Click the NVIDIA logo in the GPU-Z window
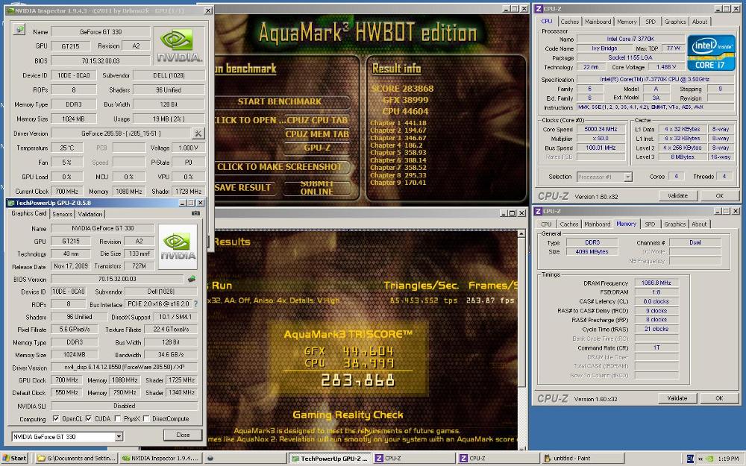The image size is (746, 466). [x=178, y=247]
